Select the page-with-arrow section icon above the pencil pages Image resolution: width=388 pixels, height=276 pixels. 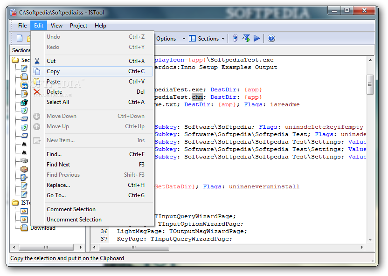pyautogui.click(x=24, y=177)
